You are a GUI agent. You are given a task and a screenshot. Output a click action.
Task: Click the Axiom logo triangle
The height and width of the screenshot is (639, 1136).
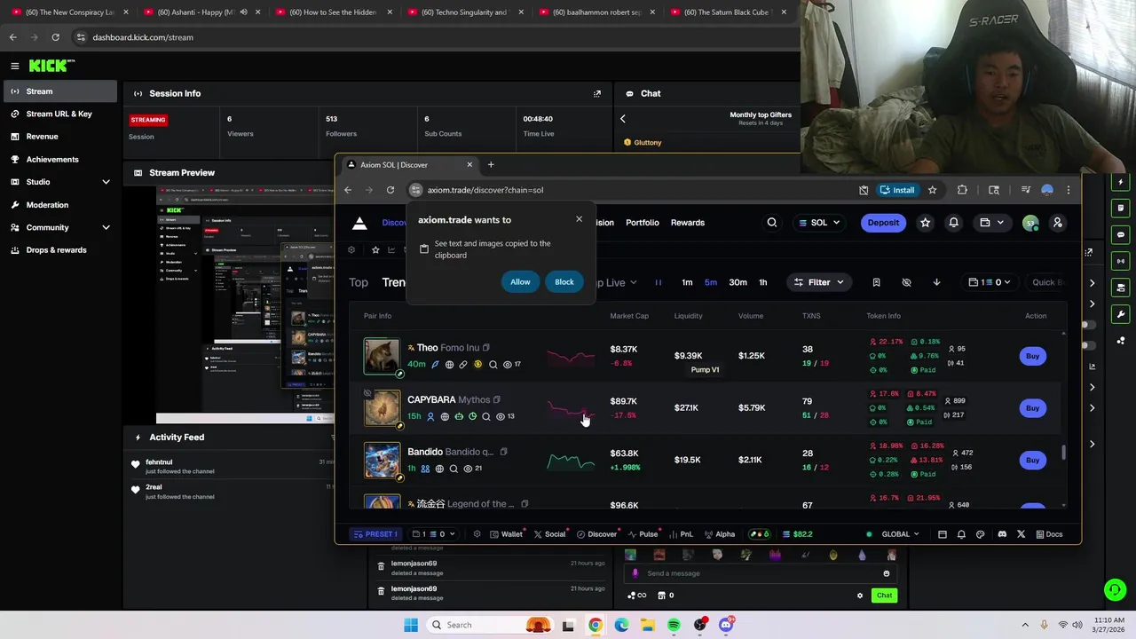tap(359, 223)
